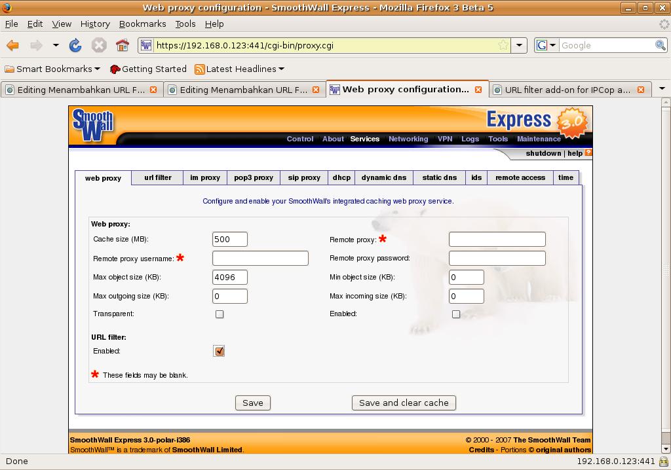Open the Logs section
The image size is (671, 470).
[470, 139]
